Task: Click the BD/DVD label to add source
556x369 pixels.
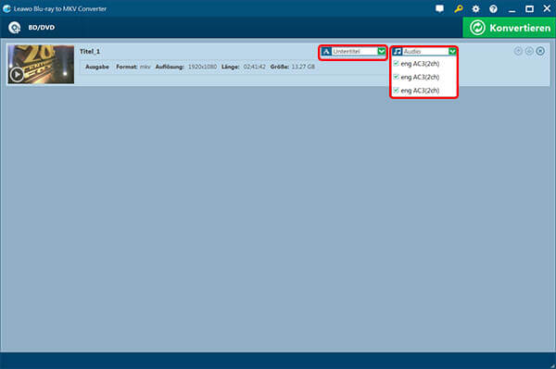Action: point(42,28)
